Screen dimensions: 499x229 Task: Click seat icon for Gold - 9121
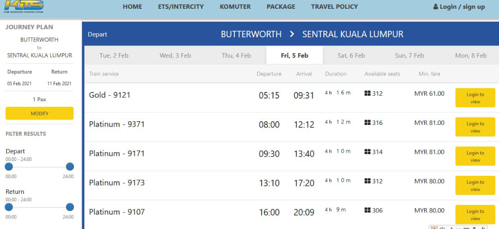click(x=368, y=93)
